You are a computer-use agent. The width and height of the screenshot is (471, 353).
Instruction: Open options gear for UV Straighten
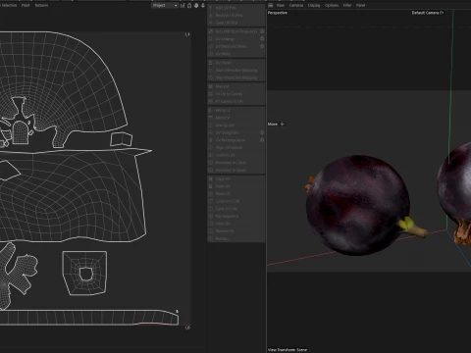tap(262, 132)
